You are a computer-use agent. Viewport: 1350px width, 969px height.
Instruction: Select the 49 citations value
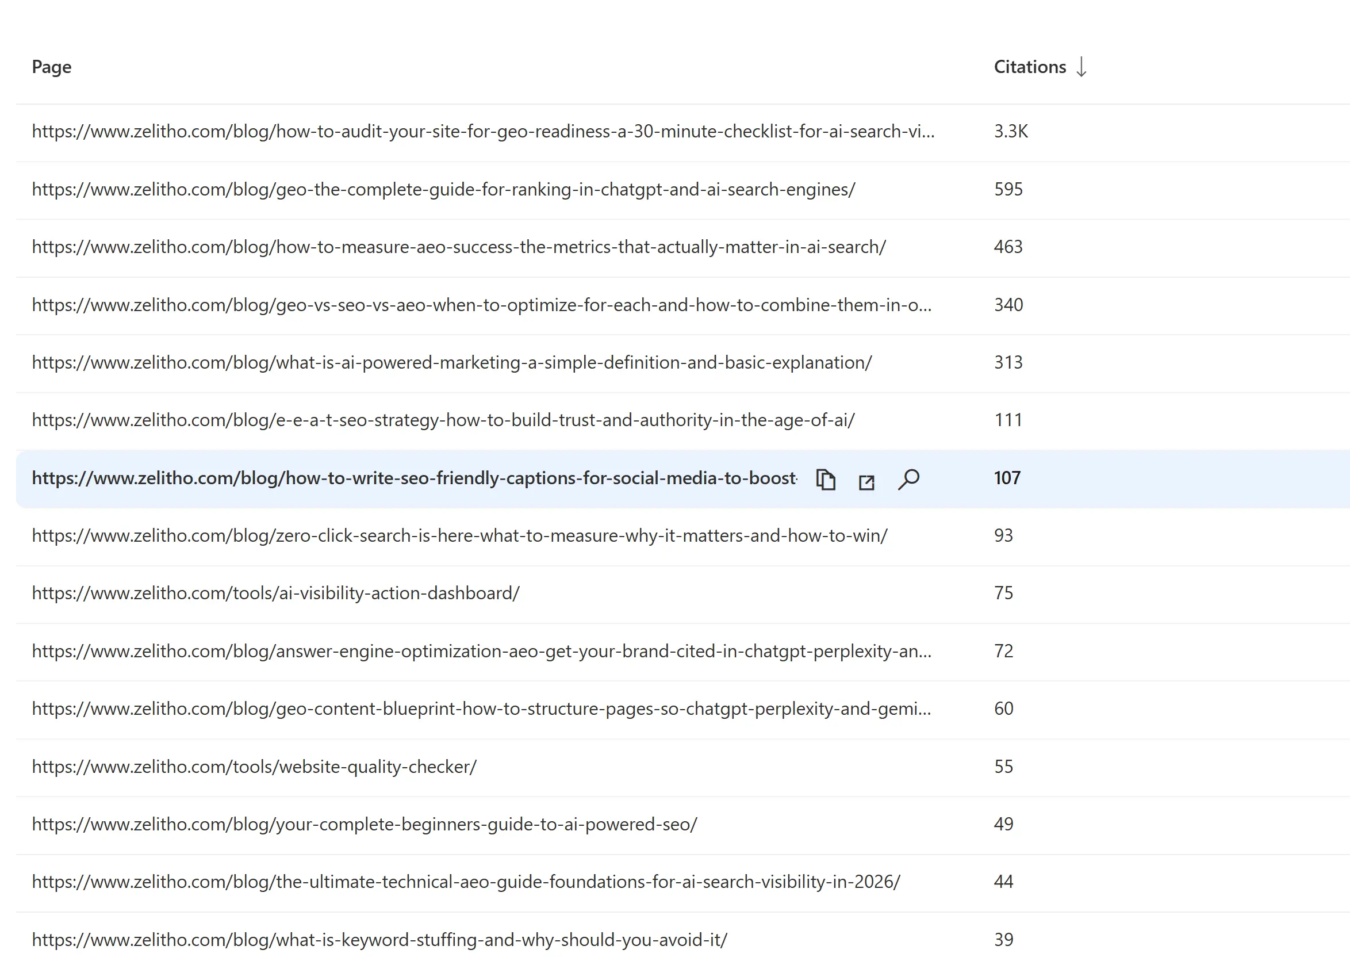(1003, 824)
